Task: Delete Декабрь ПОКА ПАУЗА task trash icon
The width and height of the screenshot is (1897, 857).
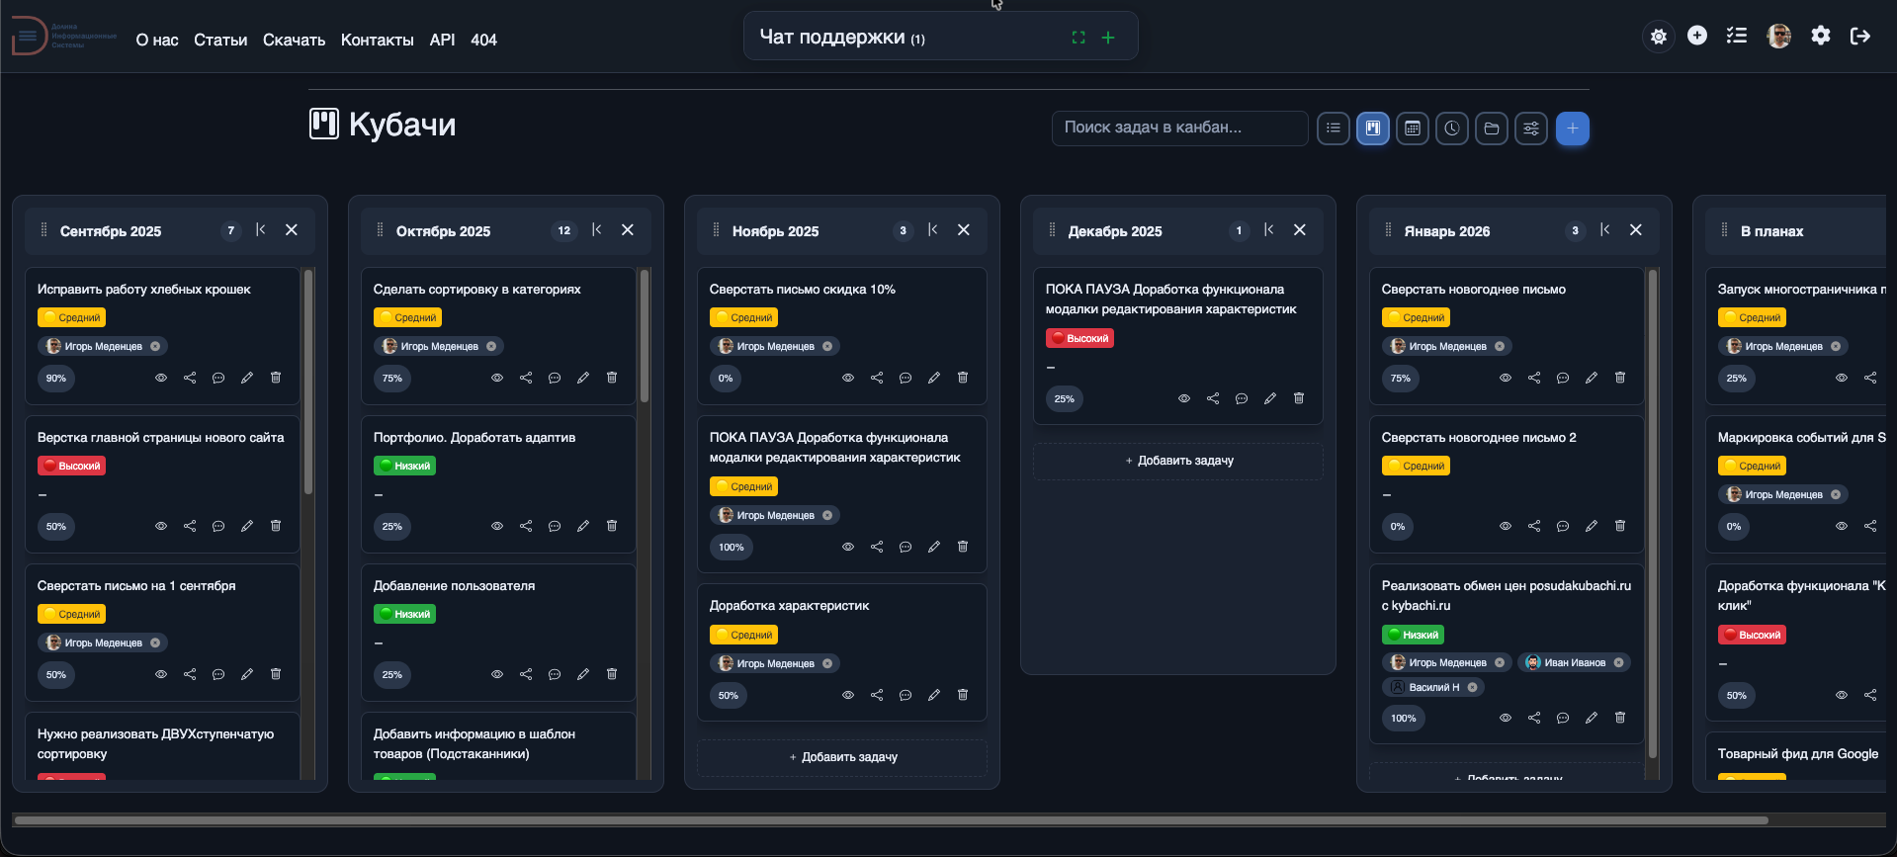Action: (x=1299, y=398)
